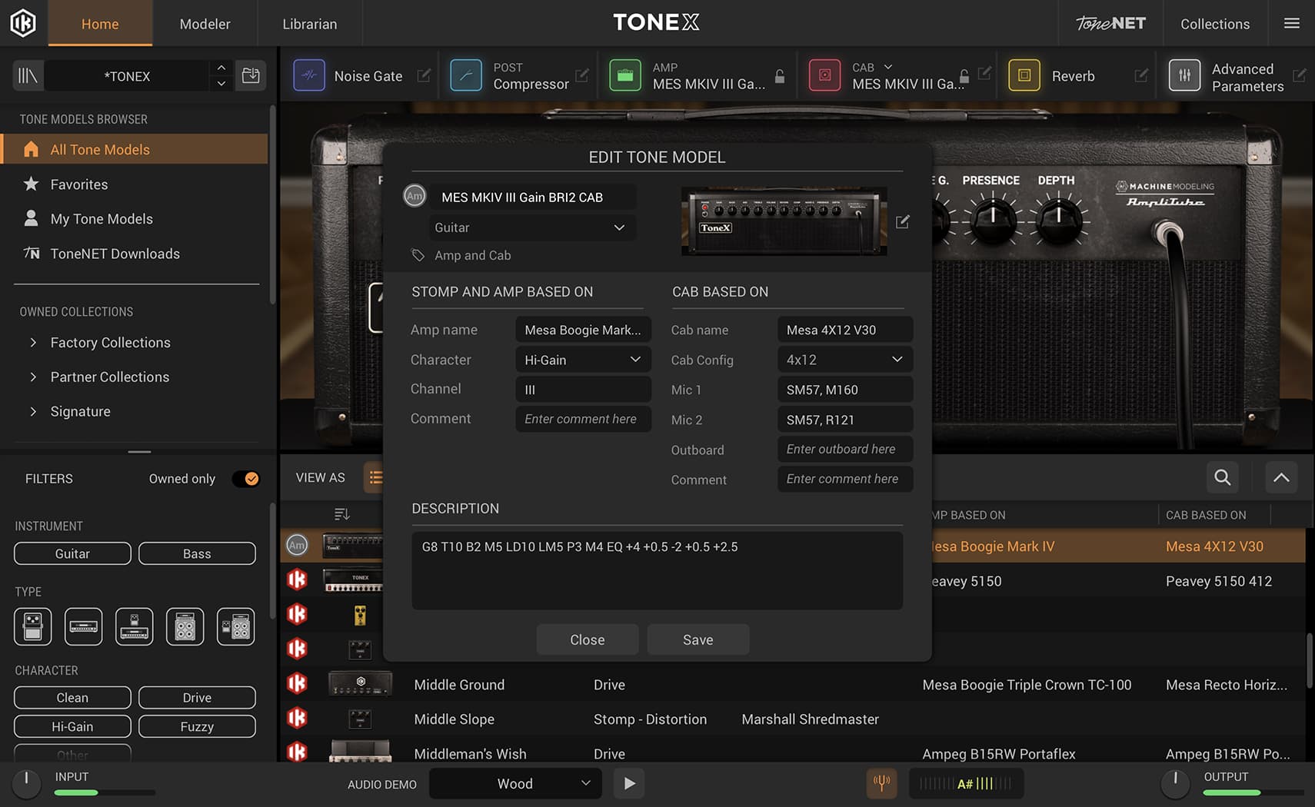Switch to the Librarian tab
Viewport: 1315px width, 807px height.
(x=309, y=24)
